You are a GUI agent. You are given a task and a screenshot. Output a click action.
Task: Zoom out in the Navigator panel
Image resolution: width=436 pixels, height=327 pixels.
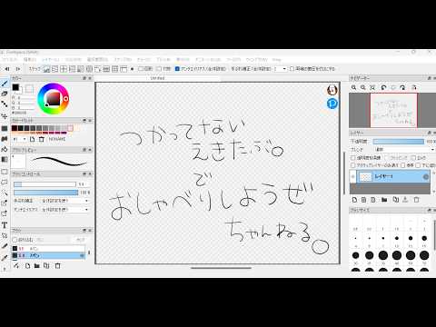tap(363, 87)
